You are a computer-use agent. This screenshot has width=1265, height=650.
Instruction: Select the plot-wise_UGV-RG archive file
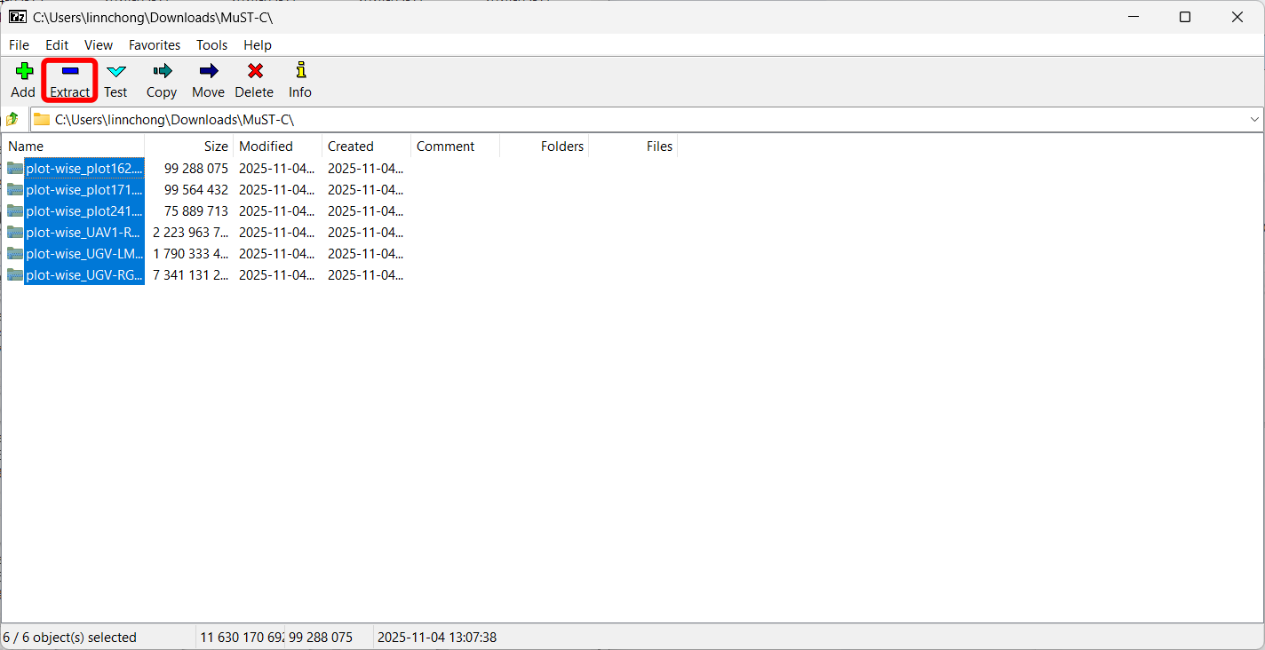(x=84, y=275)
